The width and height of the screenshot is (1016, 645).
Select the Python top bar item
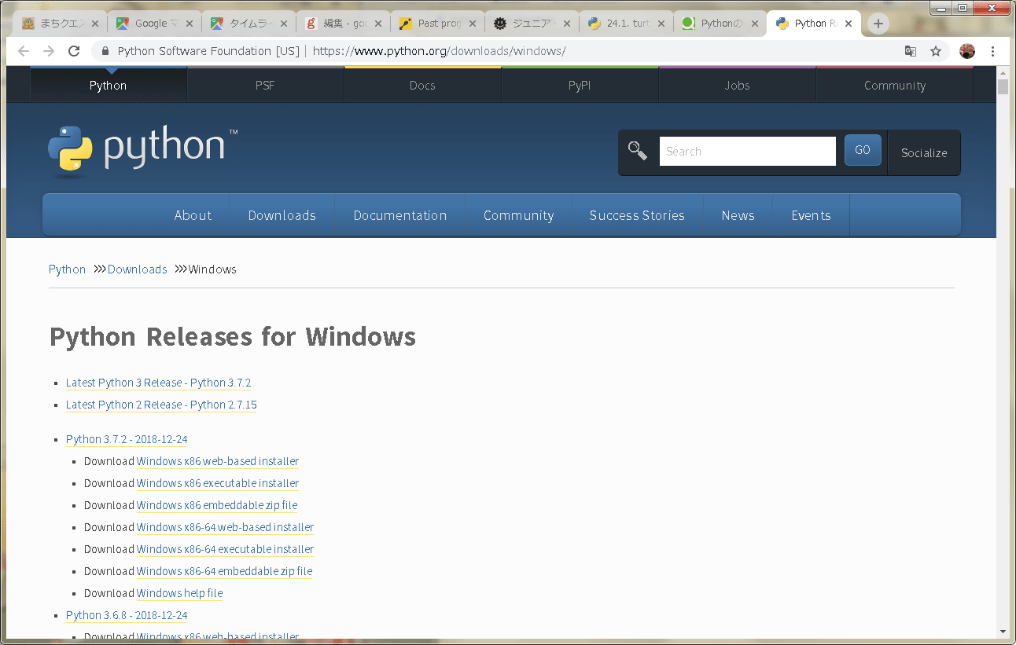coord(108,85)
